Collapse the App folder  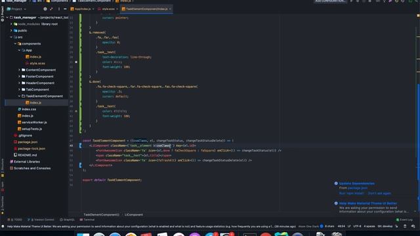point(19,50)
